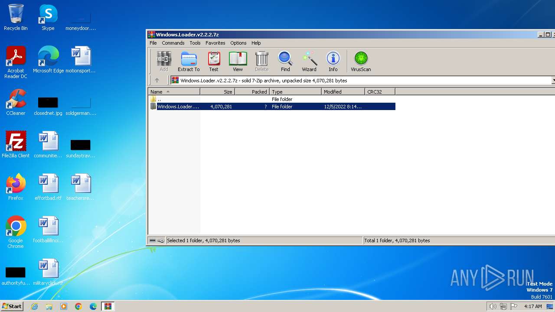Screen dimensions: 555x312
Task: Select the Google Chrome desktop shortcut
Action: 16,232
